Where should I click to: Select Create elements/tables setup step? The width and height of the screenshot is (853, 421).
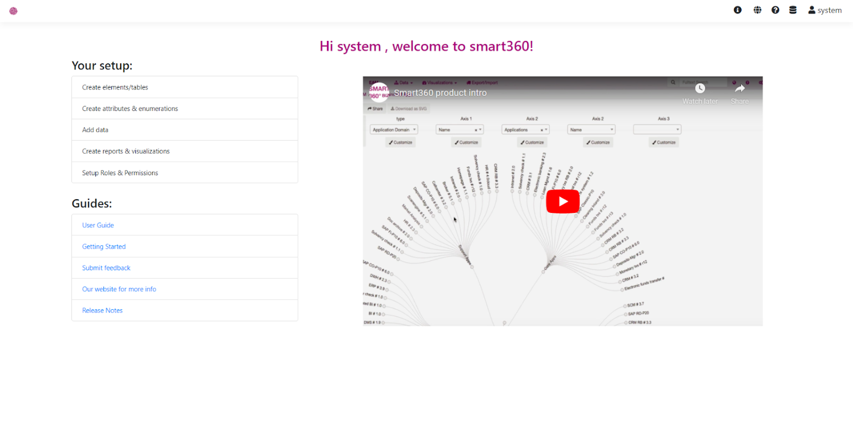coord(184,87)
